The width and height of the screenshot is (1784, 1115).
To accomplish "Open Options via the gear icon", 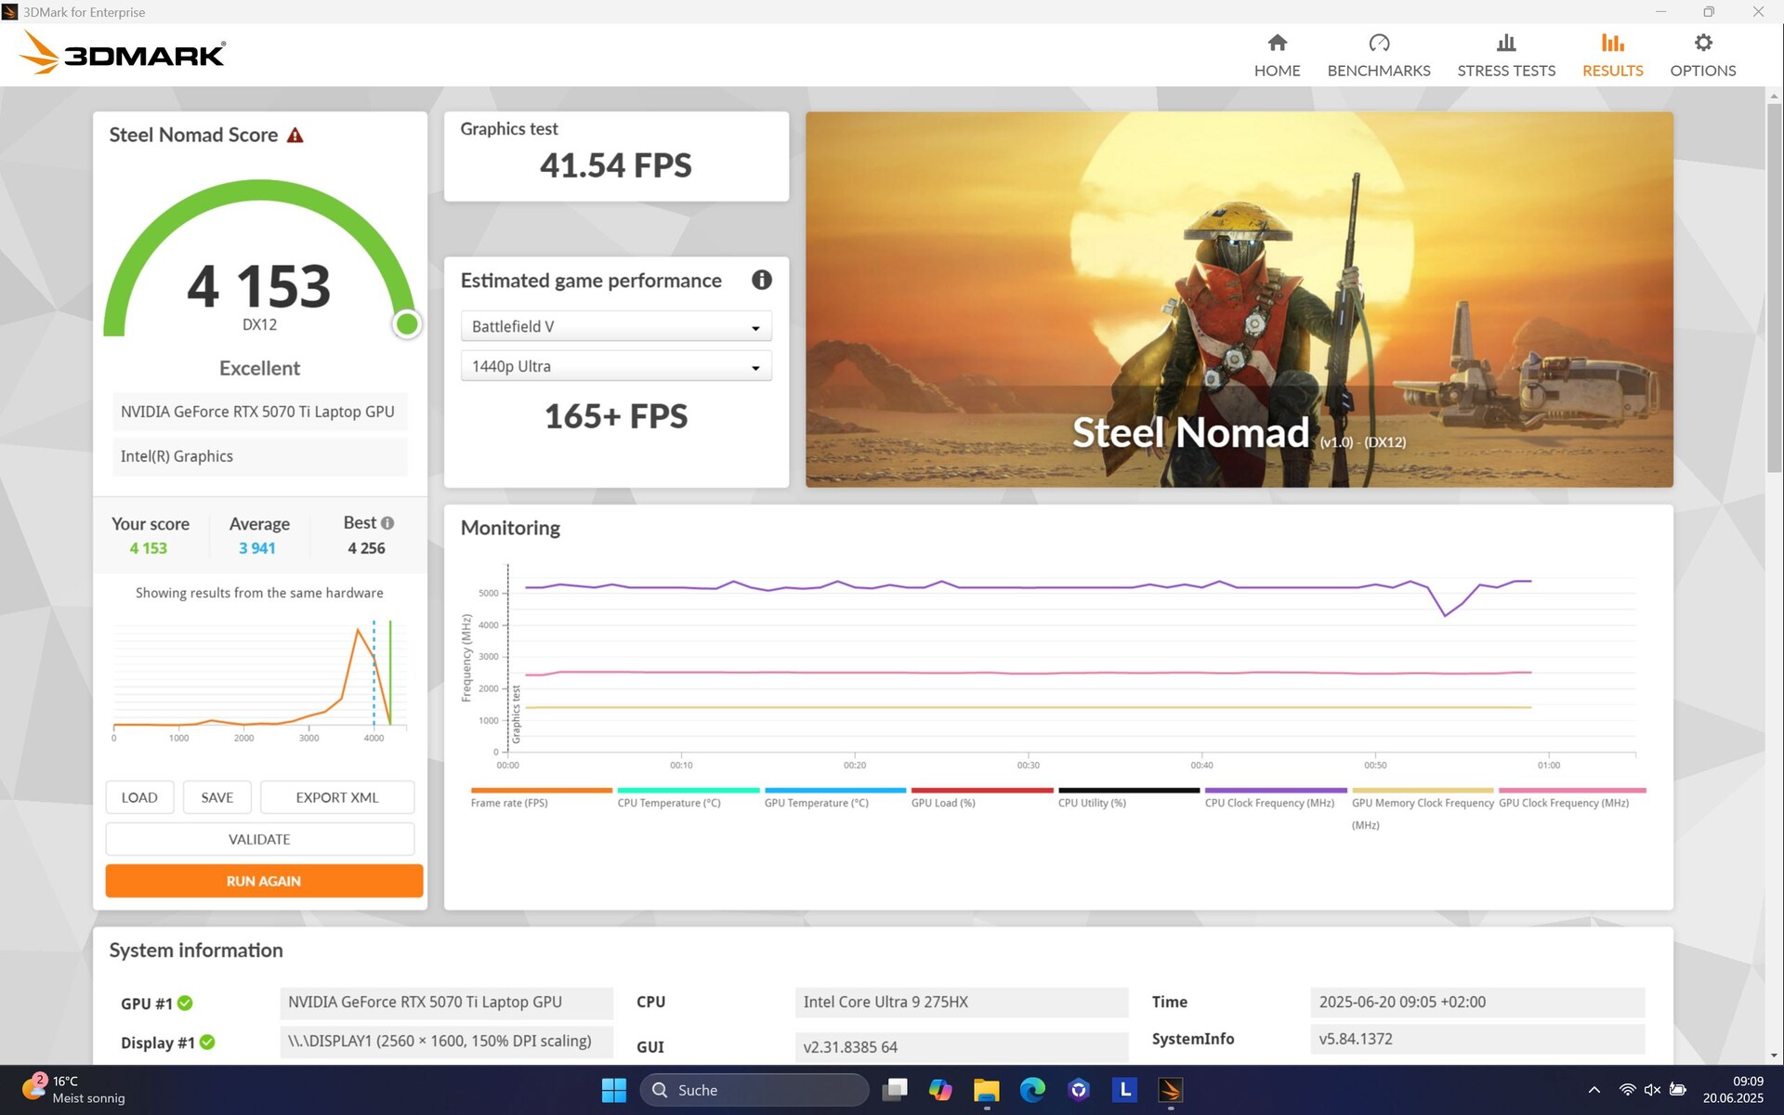I will (1702, 44).
